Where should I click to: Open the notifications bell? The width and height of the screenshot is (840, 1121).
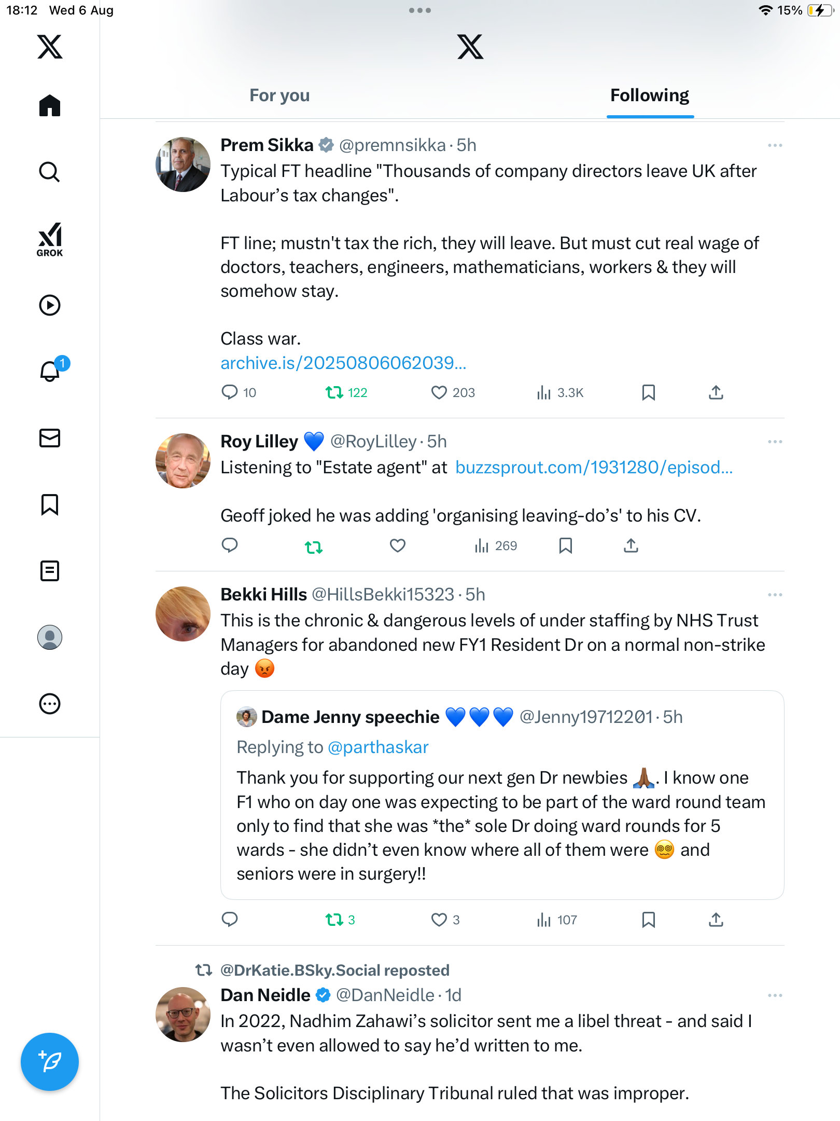pyautogui.click(x=50, y=372)
